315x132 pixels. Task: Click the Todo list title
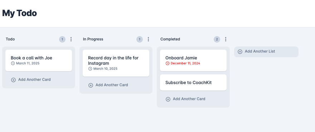pyautogui.click(x=10, y=39)
